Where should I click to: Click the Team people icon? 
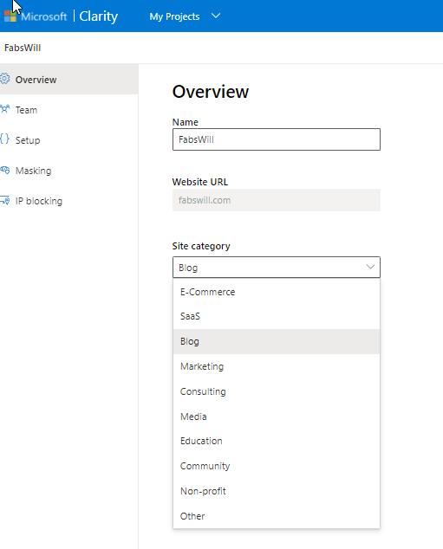click(x=5, y=109)
